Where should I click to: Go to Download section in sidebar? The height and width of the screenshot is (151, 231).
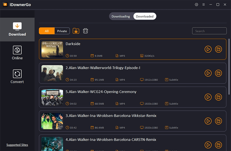pos(17,29)
